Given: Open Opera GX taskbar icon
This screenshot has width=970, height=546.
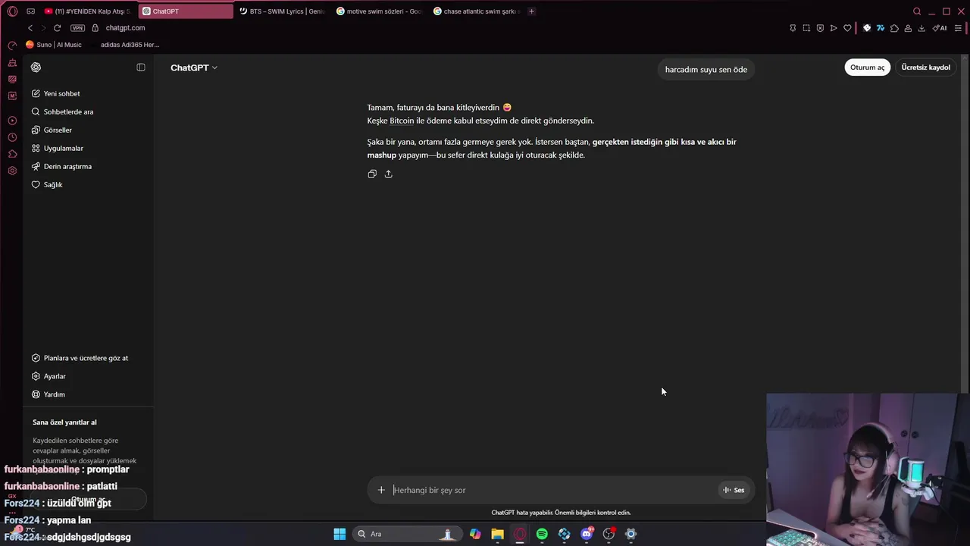Looking at the screenshot, I should tap(520, 534).
